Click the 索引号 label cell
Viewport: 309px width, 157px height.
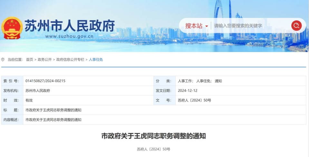(12, 81)
